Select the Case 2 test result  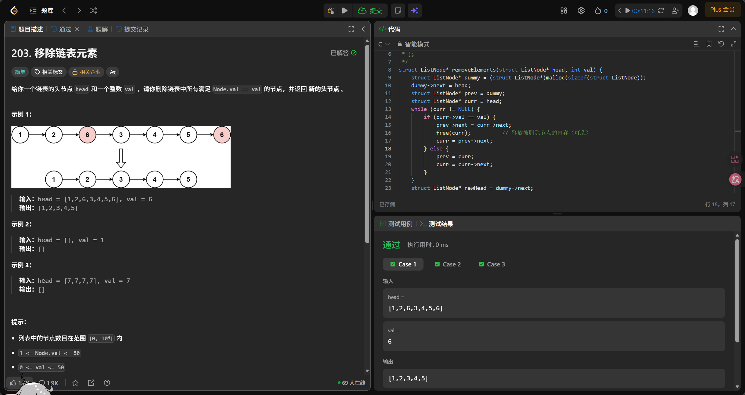(x=448, y=264)
